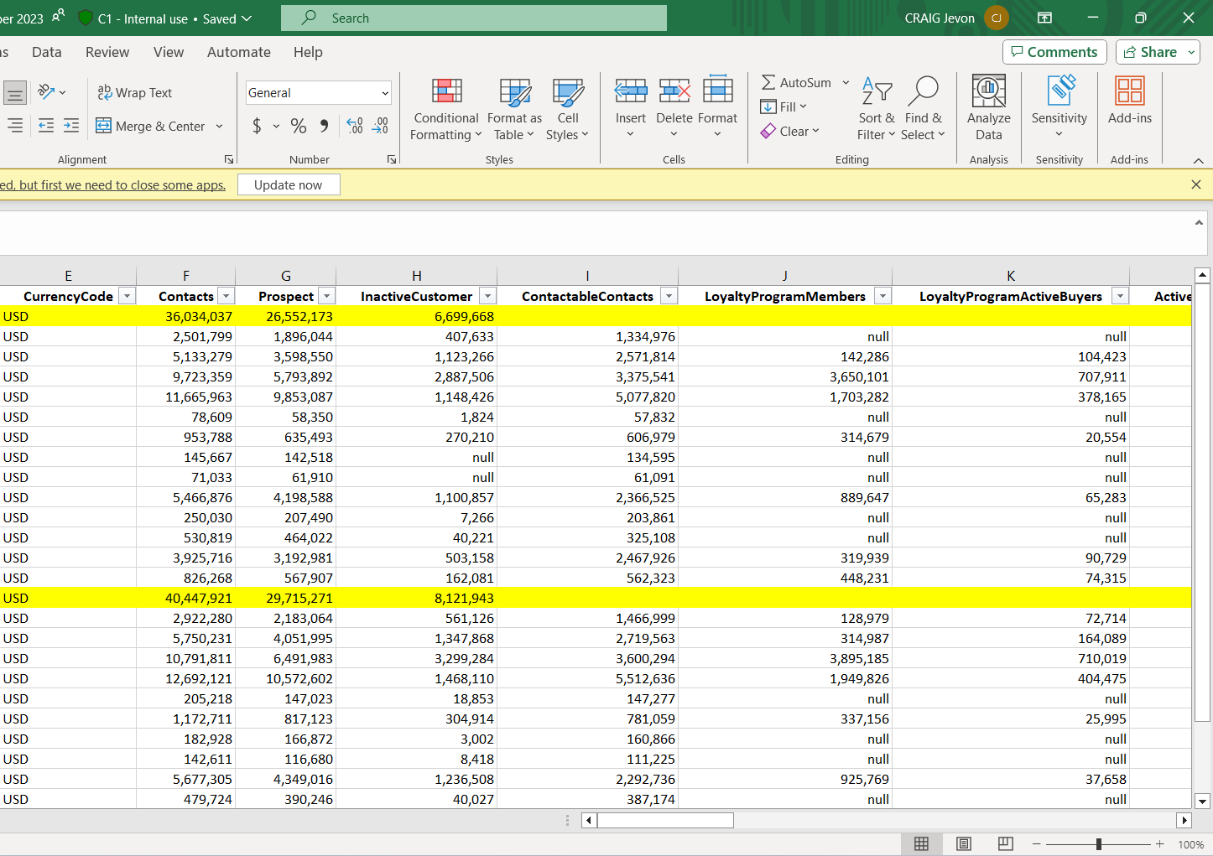
Task: Click the Search box in title bar
Action: (x=474, y=18)
